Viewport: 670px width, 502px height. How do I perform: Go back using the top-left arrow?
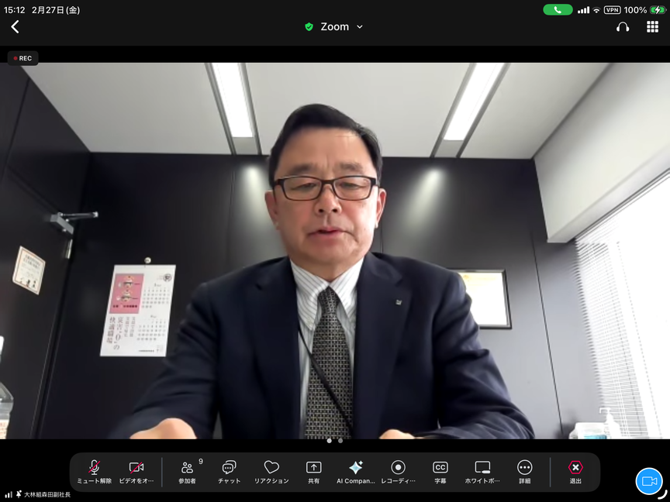pos(15,27)
